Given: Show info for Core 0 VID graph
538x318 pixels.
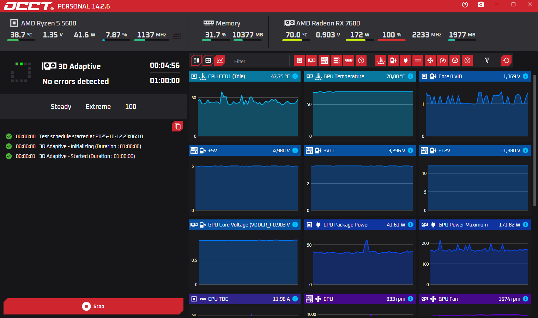Looking at the screenshot, I should pyautogui.click(x=525, y=76).
